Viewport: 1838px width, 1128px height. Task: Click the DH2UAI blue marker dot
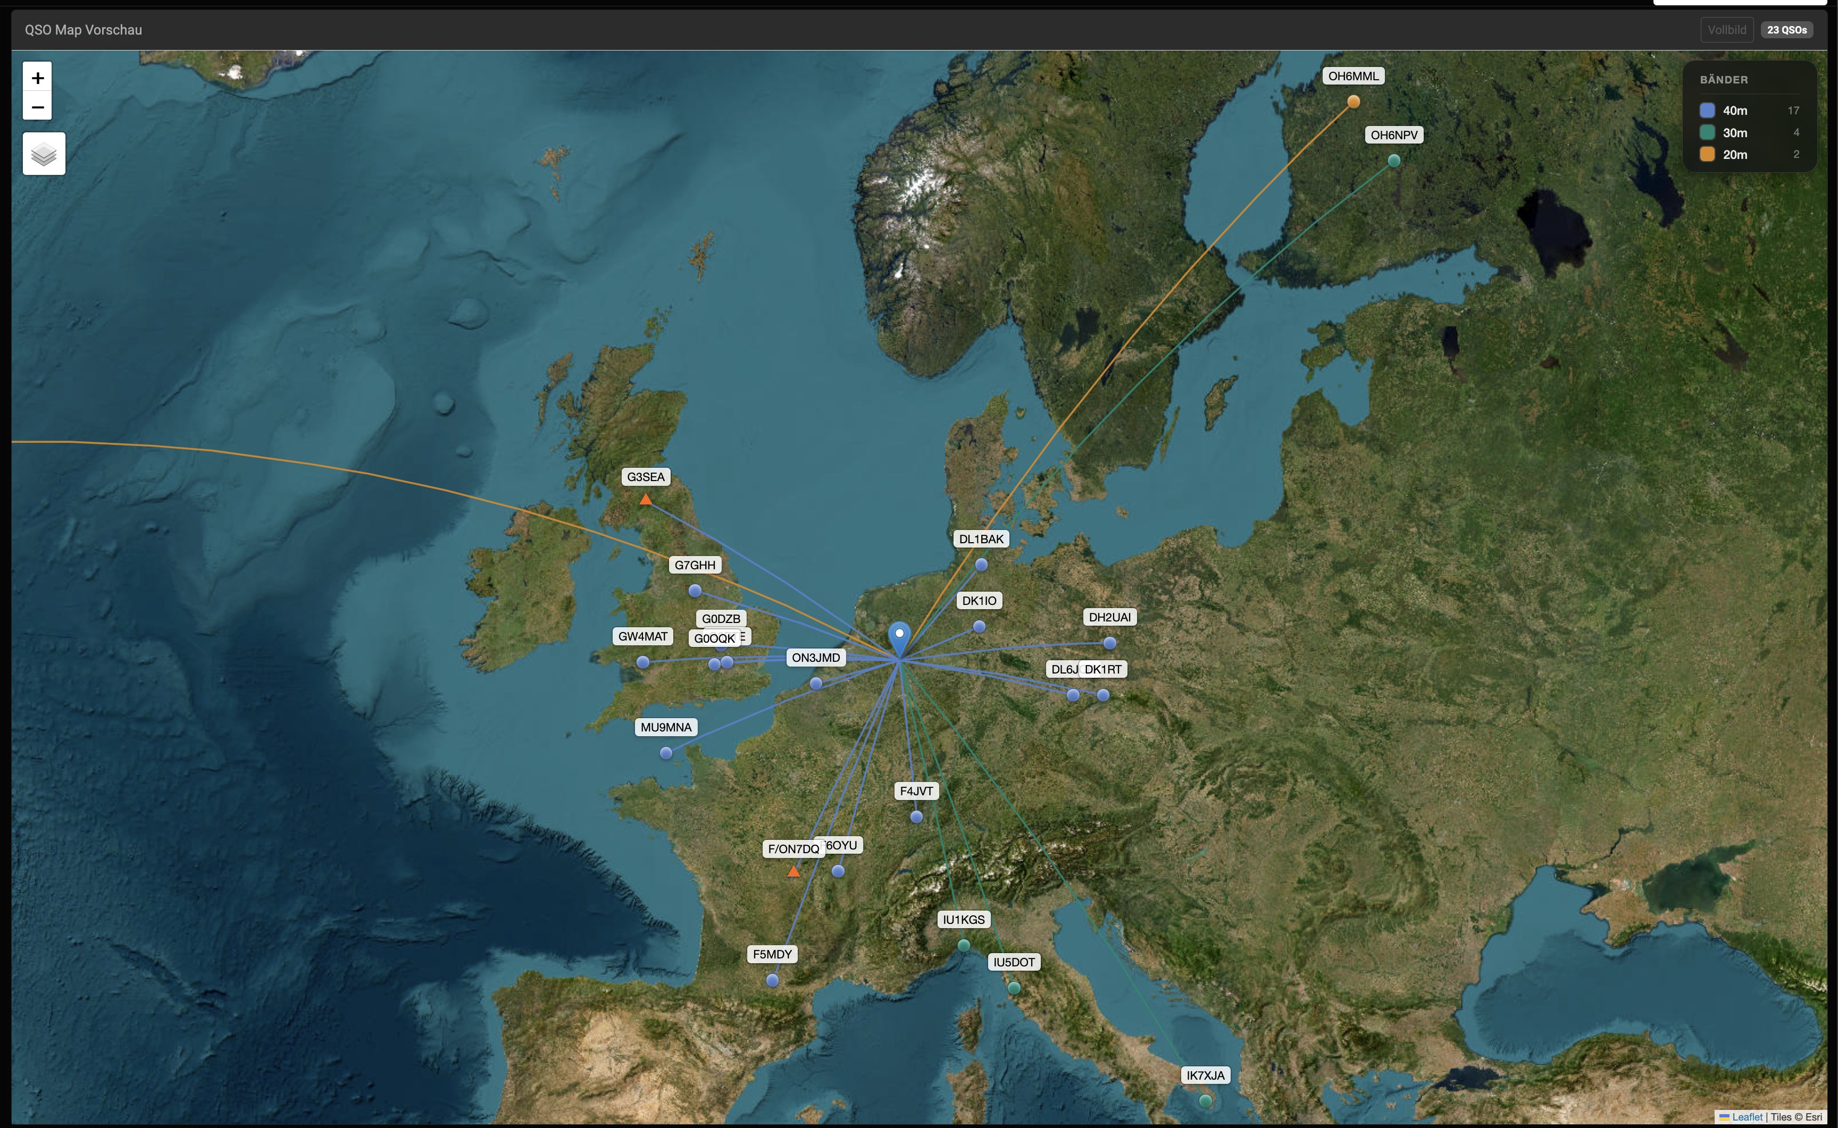click(1110, 643)
